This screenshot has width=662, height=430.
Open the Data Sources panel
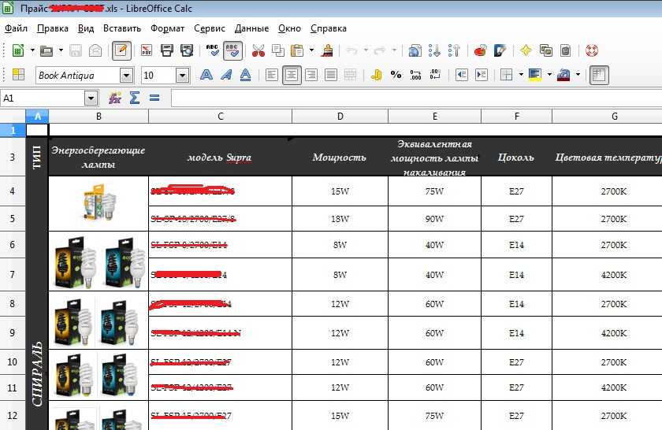tap(565, 51)
